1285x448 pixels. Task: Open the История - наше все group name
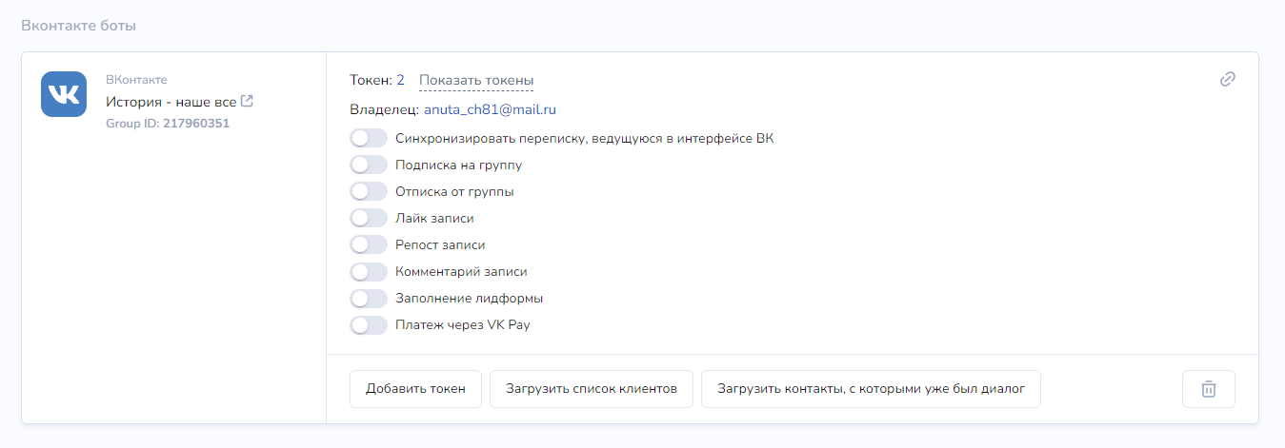click(x=171, y=101)
